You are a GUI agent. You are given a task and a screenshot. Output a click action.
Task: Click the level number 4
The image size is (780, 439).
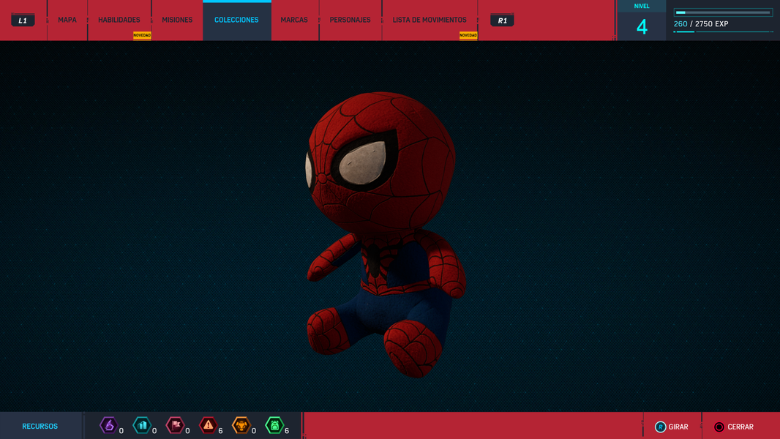pos(642,27)
